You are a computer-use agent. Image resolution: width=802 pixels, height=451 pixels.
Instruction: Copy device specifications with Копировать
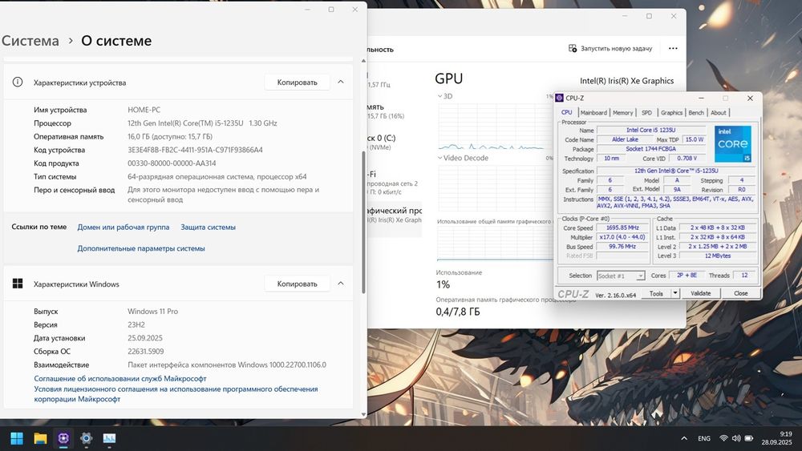(x=298, y=83)
